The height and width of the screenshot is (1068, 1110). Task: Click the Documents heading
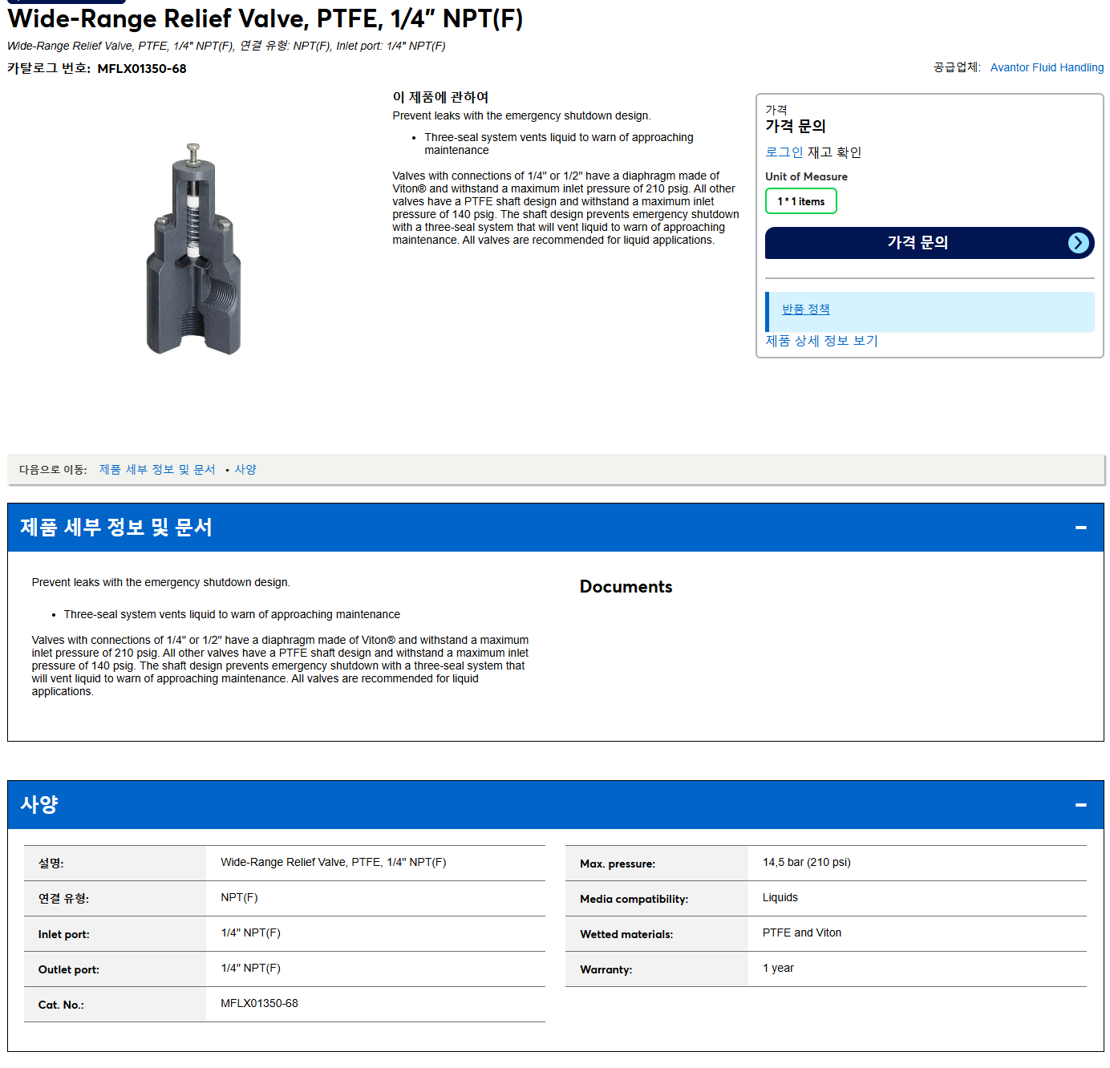(x=626, y=587)
